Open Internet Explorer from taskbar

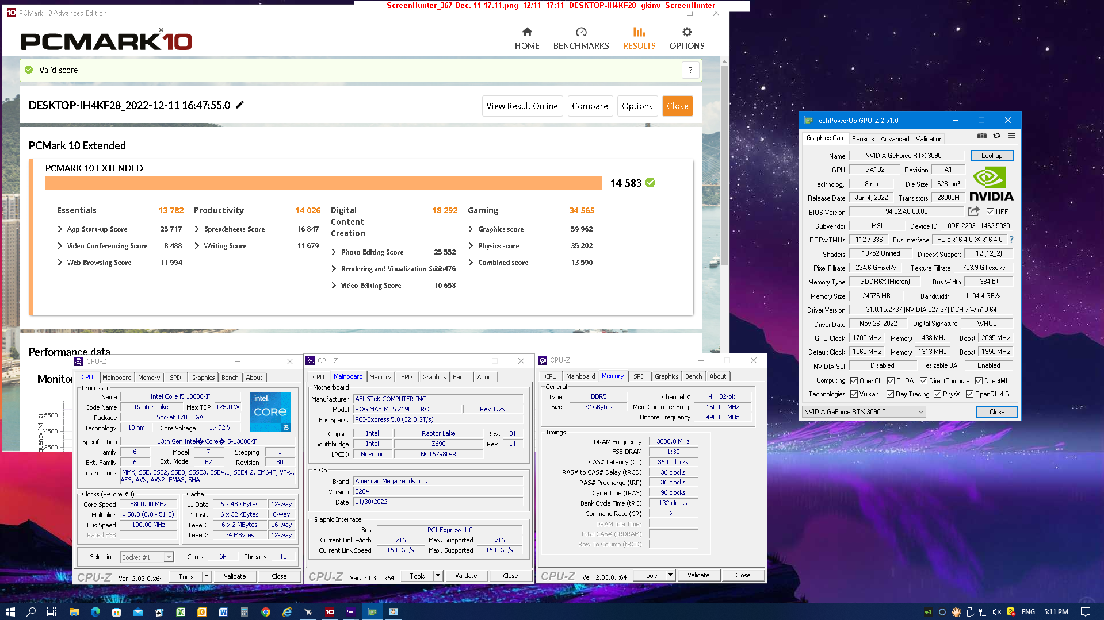tap(287, 612)
